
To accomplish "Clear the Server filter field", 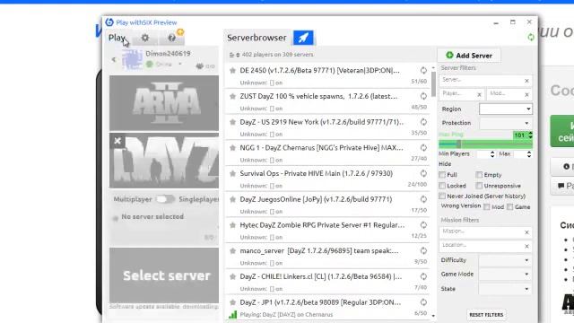I will tap(526, 81).
